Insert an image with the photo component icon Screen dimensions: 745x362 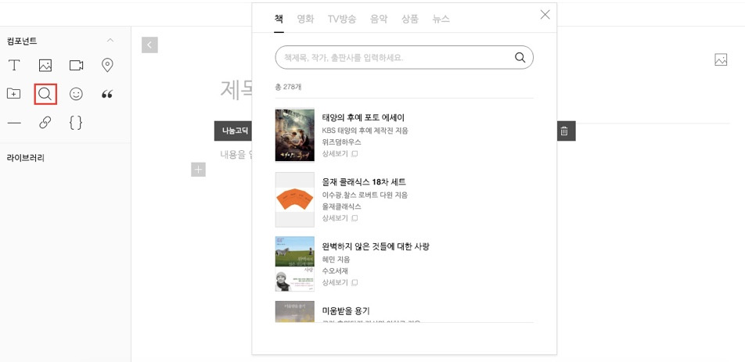tap(45, 65)
